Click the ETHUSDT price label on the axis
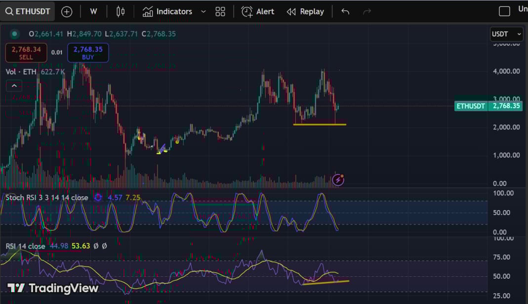The height and width of the screenshot is (304, 528). (x=471, y=106)
